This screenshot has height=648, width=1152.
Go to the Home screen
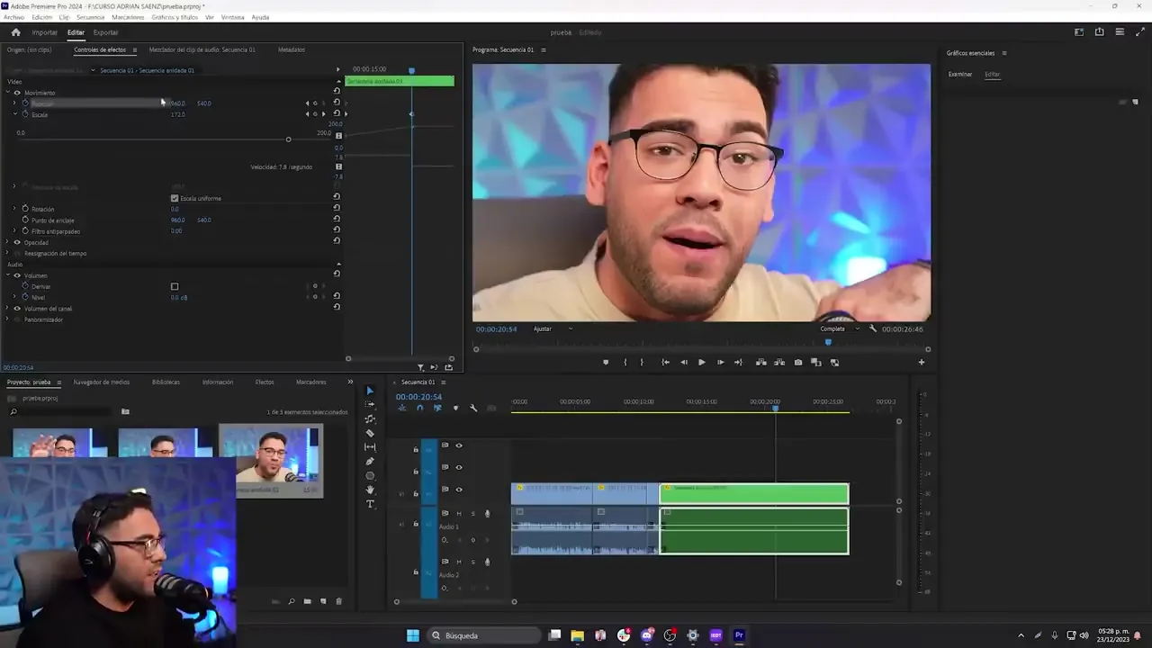tap(15, 32)
